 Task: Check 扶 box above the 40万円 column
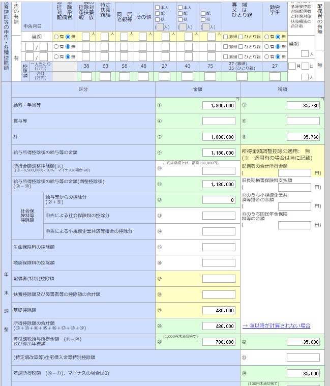pos(181,19)
